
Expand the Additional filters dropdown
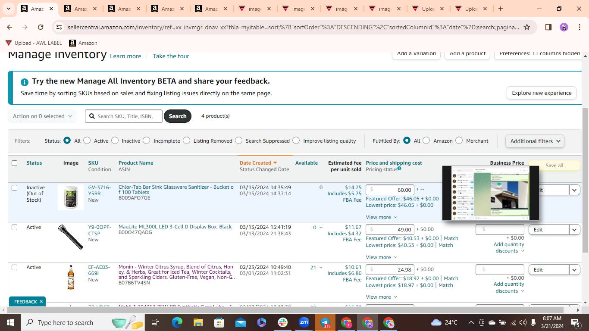point(535,141)
